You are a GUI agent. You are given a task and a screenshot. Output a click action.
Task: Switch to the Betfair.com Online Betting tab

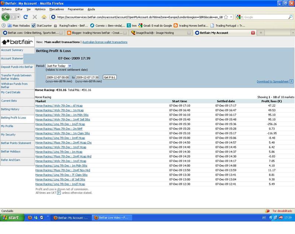tap(32, 33)
